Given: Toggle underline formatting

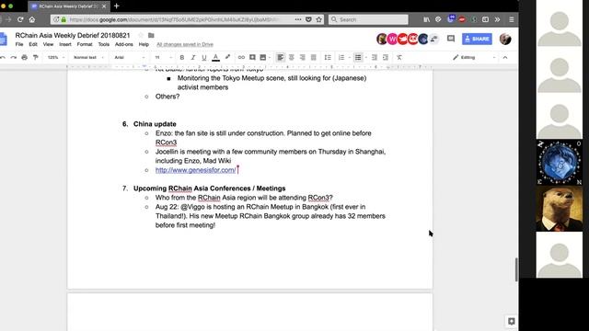Looking at the screenshot, I should pos(204,57).
